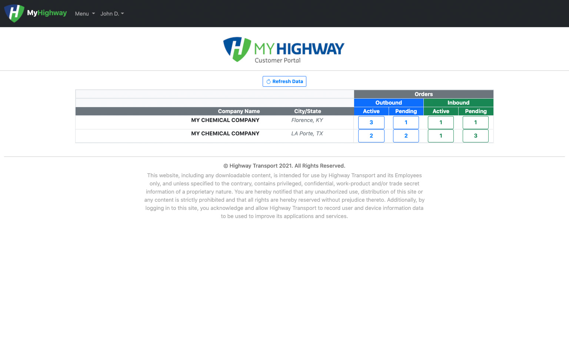569x356 pixels.
Task: Click the MyHighway shield logo in navbar
Action: click(x=14, y=13)
